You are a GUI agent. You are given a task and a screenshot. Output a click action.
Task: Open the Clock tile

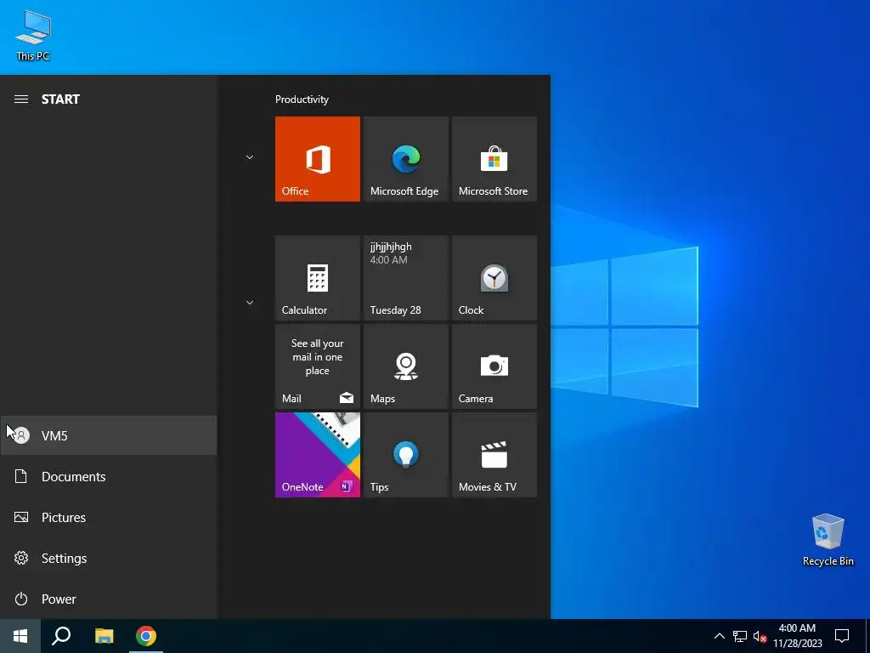494,278
